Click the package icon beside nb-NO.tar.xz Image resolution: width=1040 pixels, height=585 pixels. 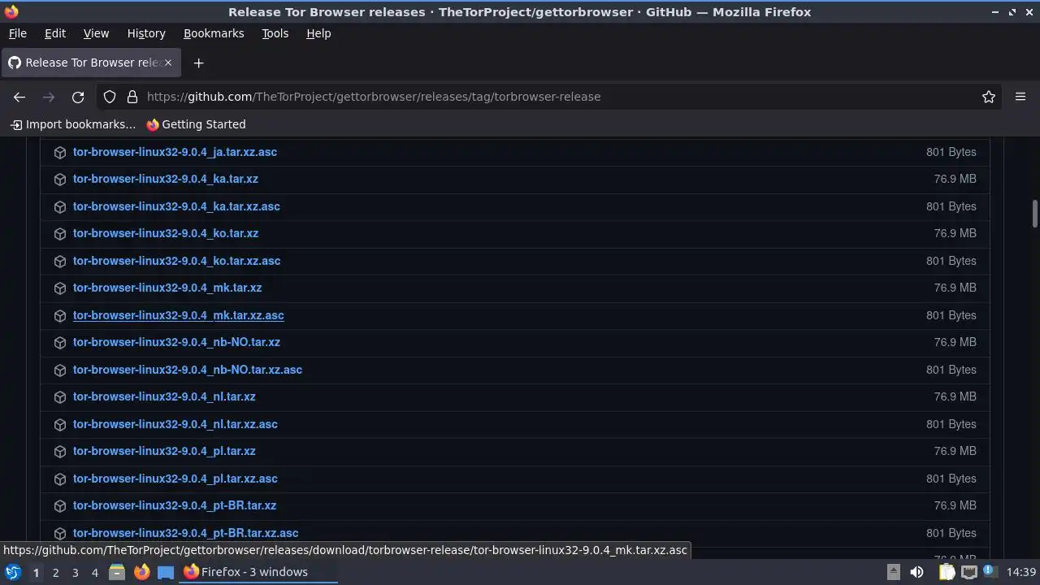59,343
